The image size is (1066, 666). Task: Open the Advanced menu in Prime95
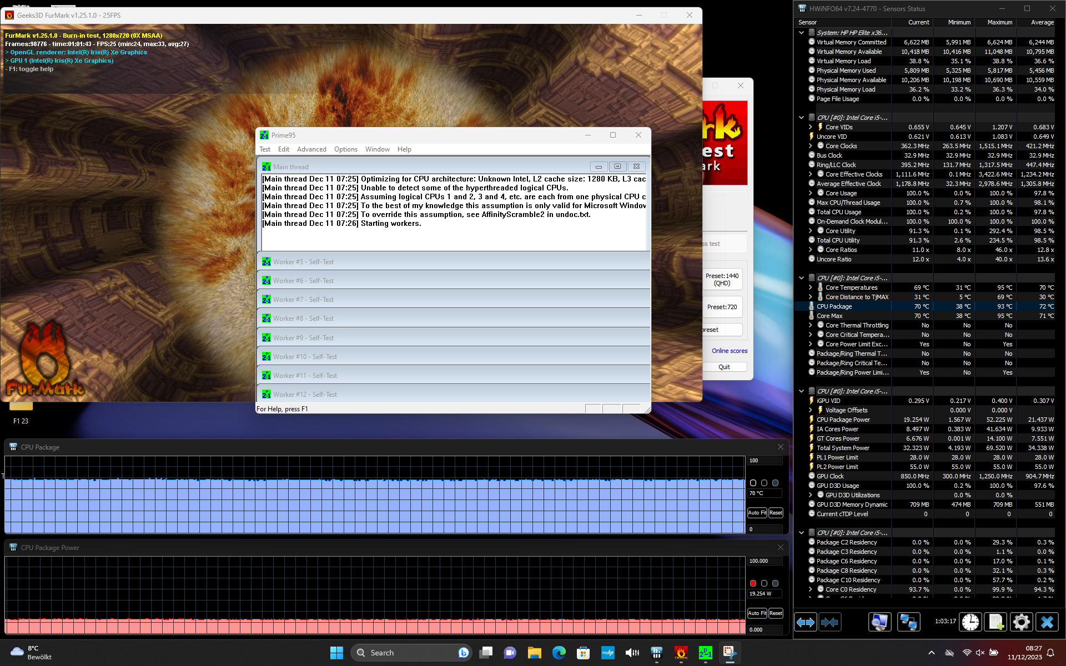click(x=311, y=149)
